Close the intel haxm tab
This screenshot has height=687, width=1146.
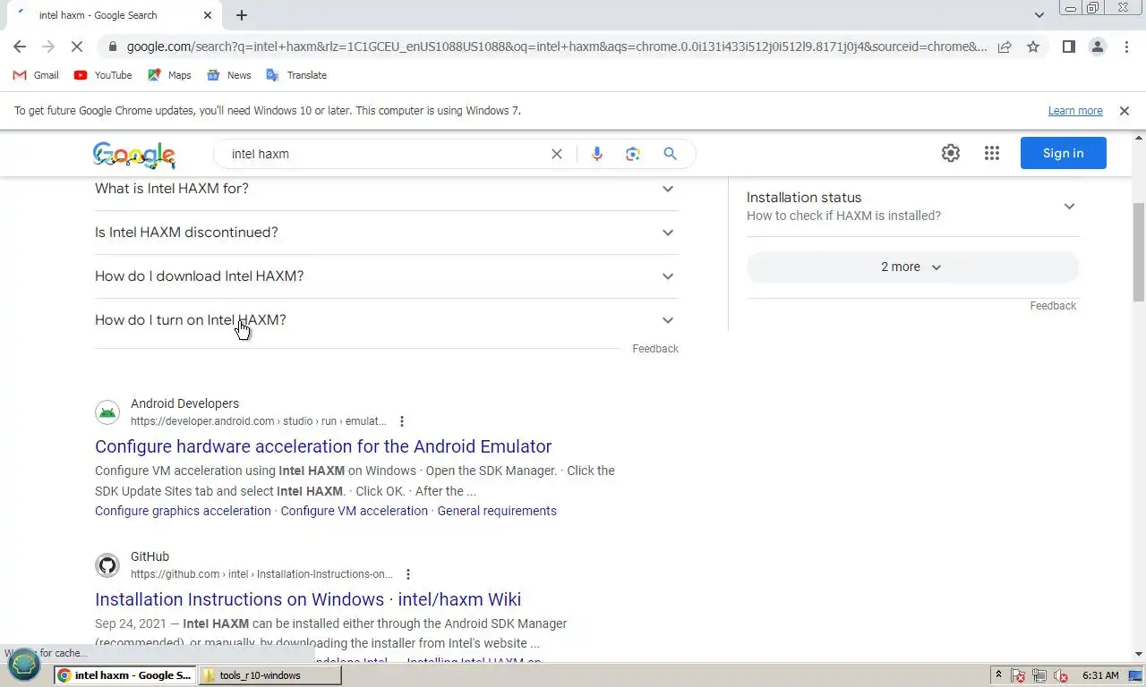tap(208, 15)
